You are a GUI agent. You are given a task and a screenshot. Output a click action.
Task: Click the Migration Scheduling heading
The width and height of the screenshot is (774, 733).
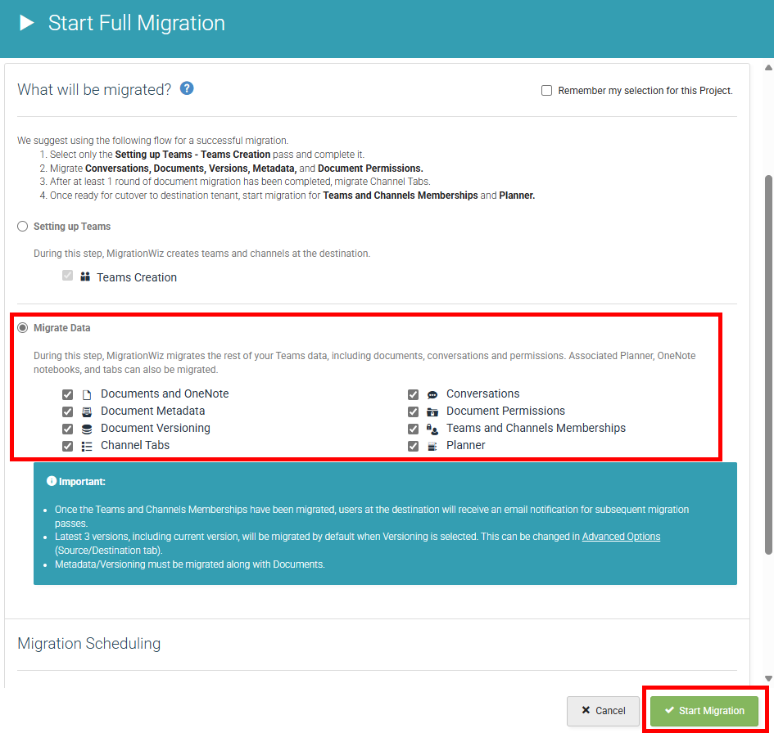point(88,643)
